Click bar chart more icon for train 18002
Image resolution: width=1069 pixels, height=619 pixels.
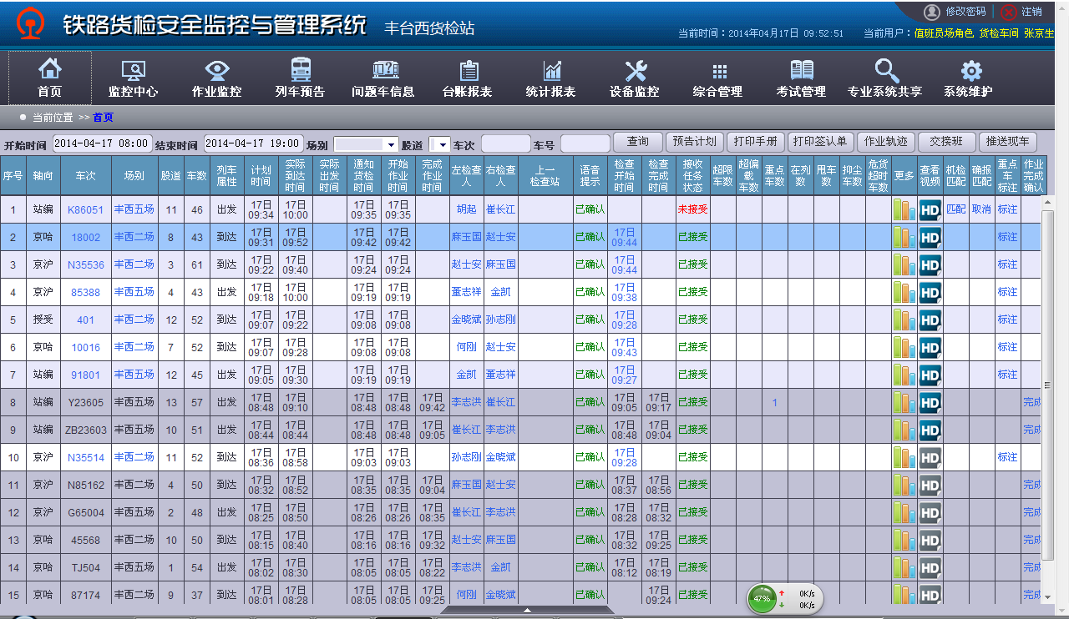tap(904, 238)
